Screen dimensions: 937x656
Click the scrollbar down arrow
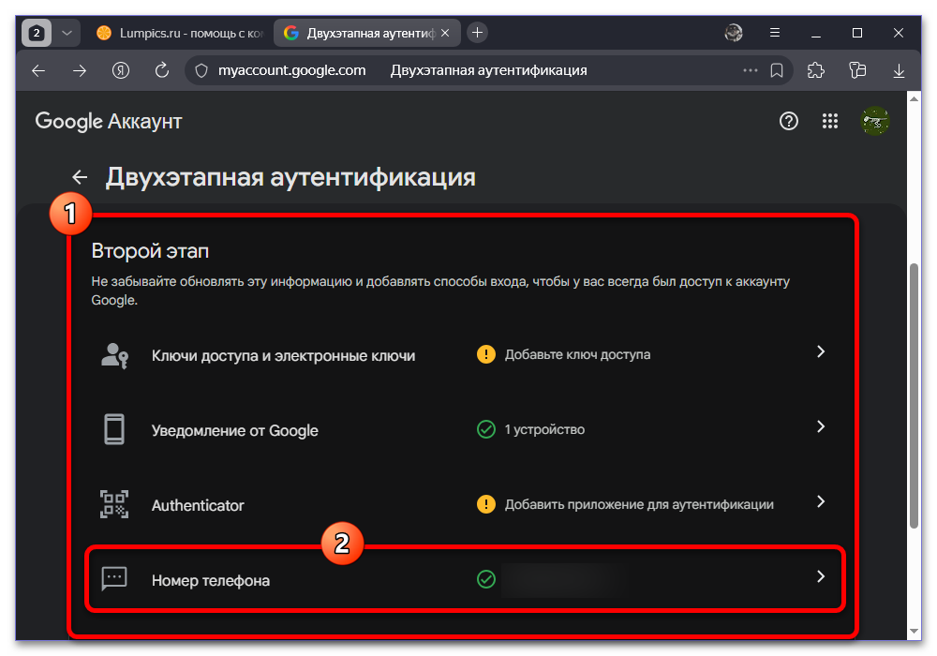pyautogui.click(x=913, y=631)
